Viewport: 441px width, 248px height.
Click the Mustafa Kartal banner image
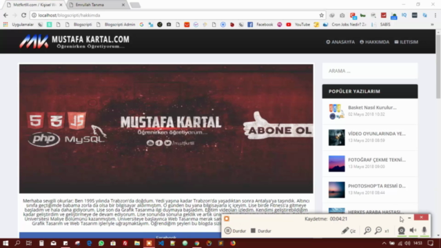(166, 129)
